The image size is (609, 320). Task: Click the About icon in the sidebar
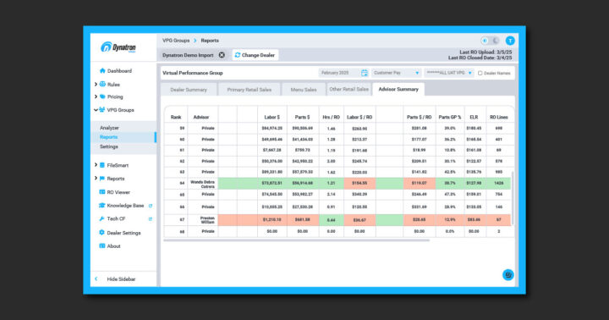pos(102,246)
